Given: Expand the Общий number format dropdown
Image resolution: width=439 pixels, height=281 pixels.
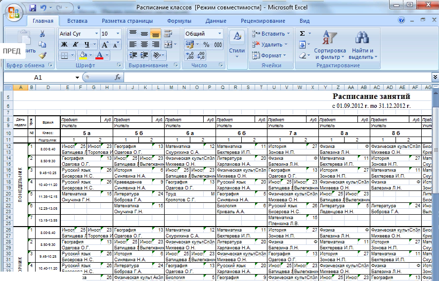Looking at the screenshot, I should [219, 34].
